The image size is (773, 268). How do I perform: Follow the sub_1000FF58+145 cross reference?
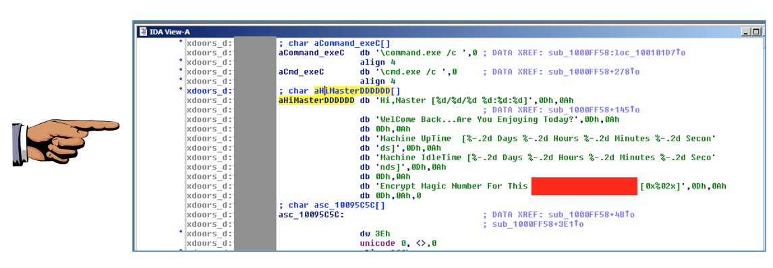[594, 110]
